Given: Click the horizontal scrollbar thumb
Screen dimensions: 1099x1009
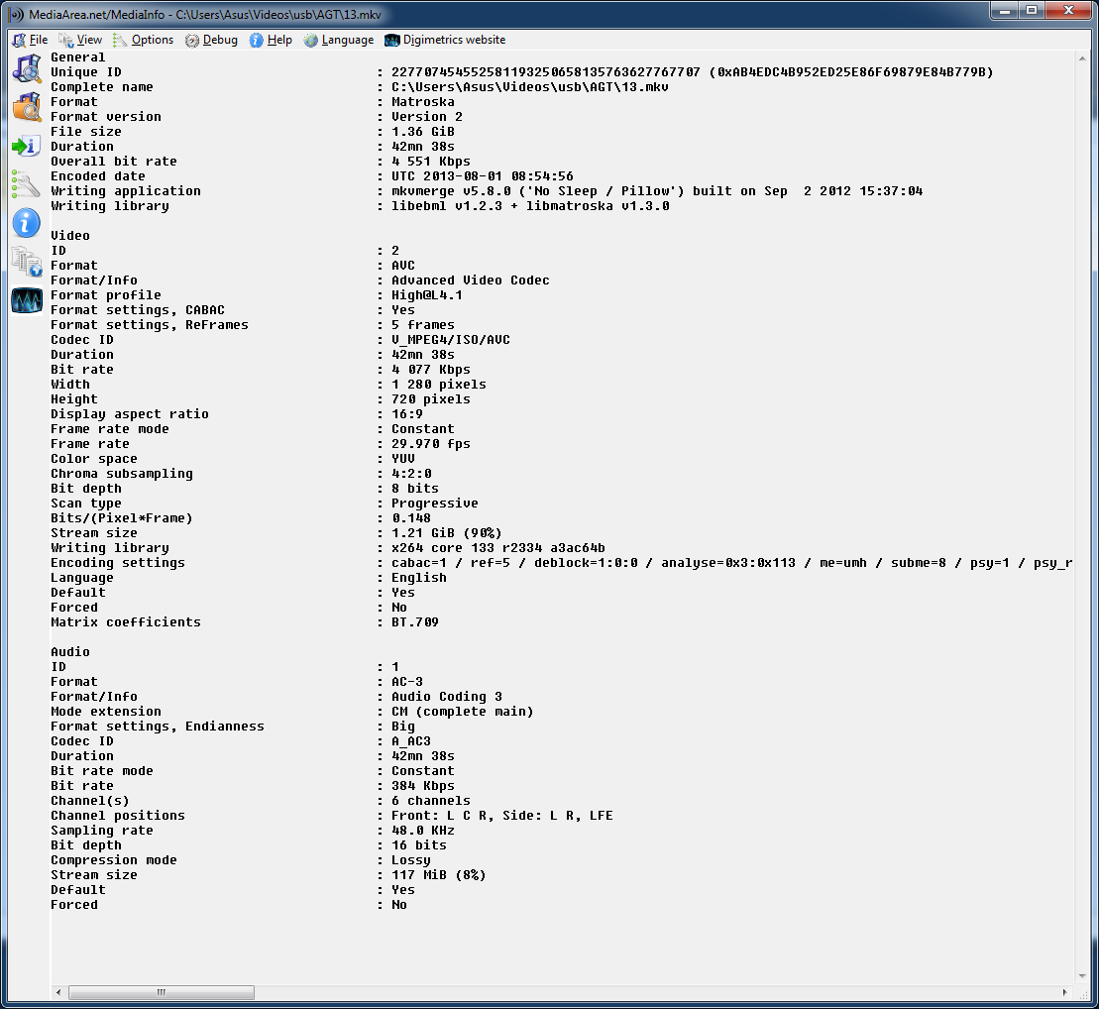Looking at the screenshot, I should pyautogui.click(x=162, y=992).
